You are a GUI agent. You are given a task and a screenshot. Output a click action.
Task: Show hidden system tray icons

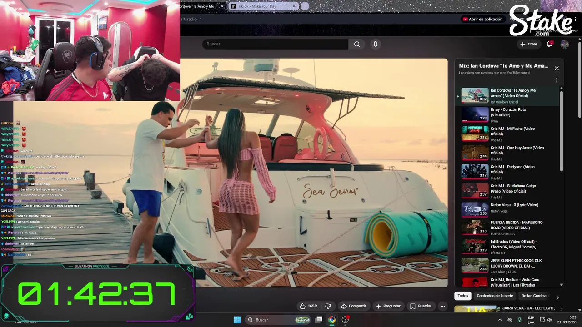pyautogui.click(x=500, y=320)
